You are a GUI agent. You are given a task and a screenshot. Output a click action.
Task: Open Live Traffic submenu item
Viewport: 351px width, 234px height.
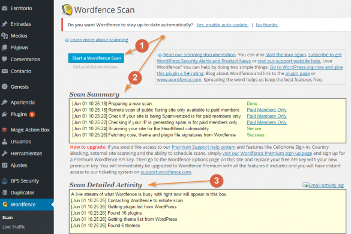(x=14, y=227)
